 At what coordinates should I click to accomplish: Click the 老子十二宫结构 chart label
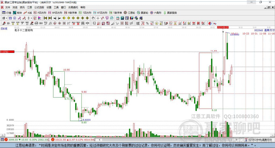tap(24, 30)
